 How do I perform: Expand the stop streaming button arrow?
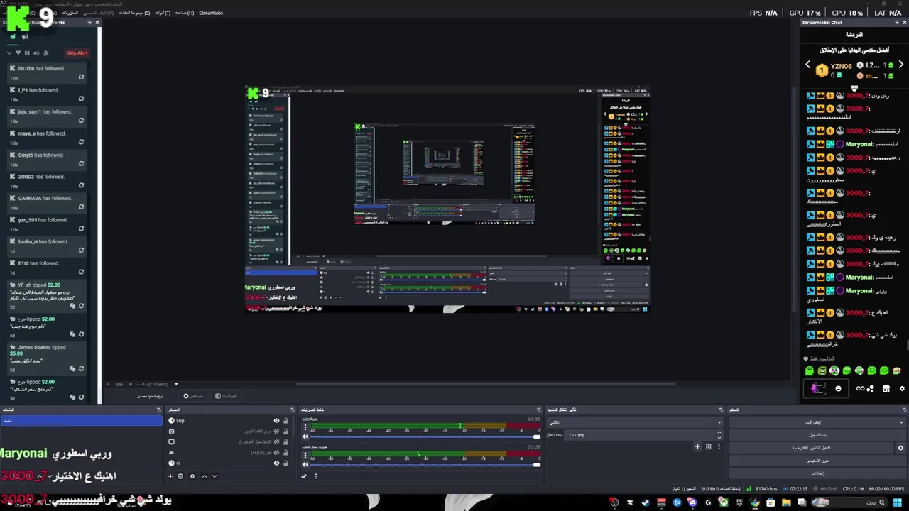click(x=901, y=422)
